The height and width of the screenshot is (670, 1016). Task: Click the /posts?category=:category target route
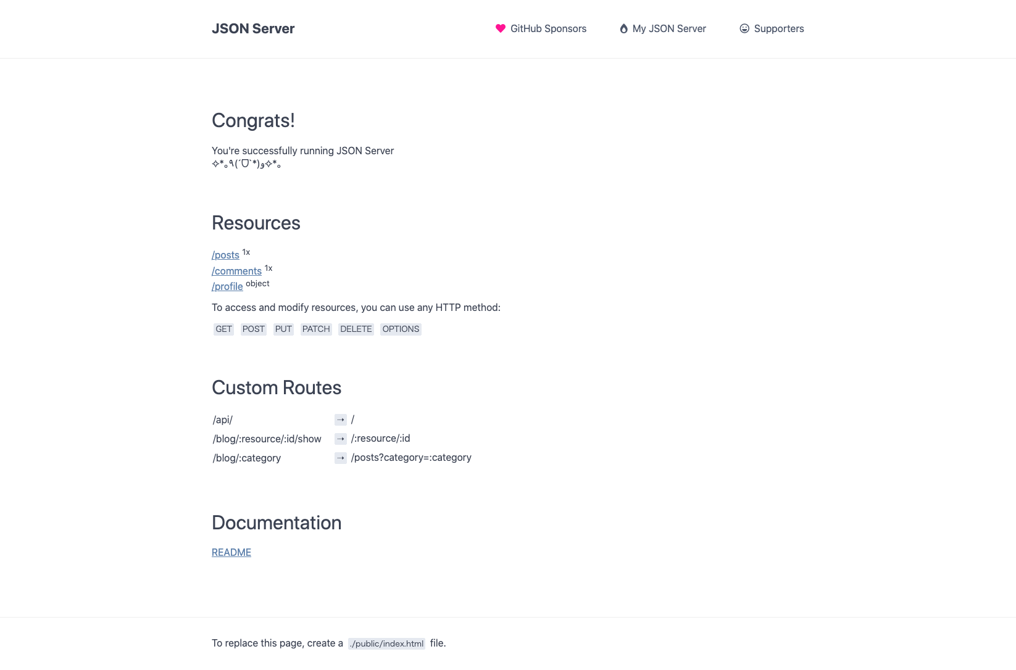411,457
